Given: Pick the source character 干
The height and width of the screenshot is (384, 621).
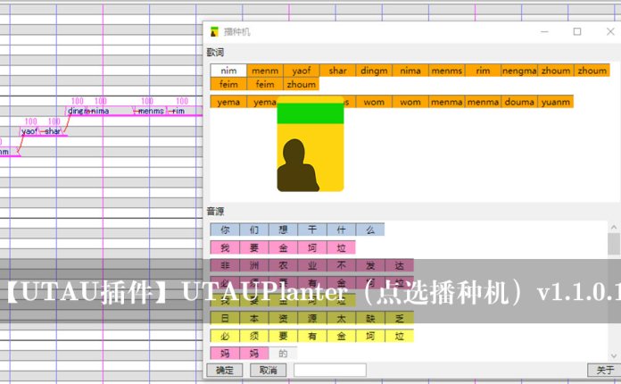Looking at the screenshot, I should point(312,230).
